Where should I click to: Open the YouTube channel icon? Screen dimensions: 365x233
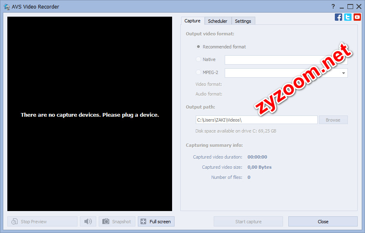point(357,17)
